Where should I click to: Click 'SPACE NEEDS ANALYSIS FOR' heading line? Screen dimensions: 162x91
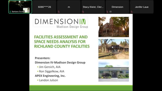click(x=60, y=42)
